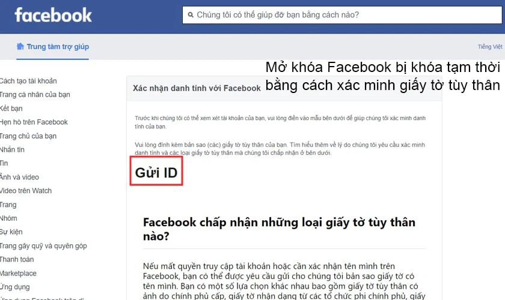
Task: Select Kết bạn in sidebar
Action: click(11, 109)
